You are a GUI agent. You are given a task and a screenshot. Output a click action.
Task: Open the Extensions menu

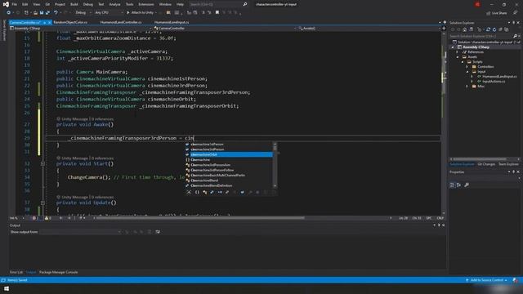click(146, 4)
